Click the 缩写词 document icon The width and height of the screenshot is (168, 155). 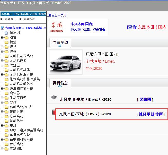pyautogui.click(x=6, y=33)
